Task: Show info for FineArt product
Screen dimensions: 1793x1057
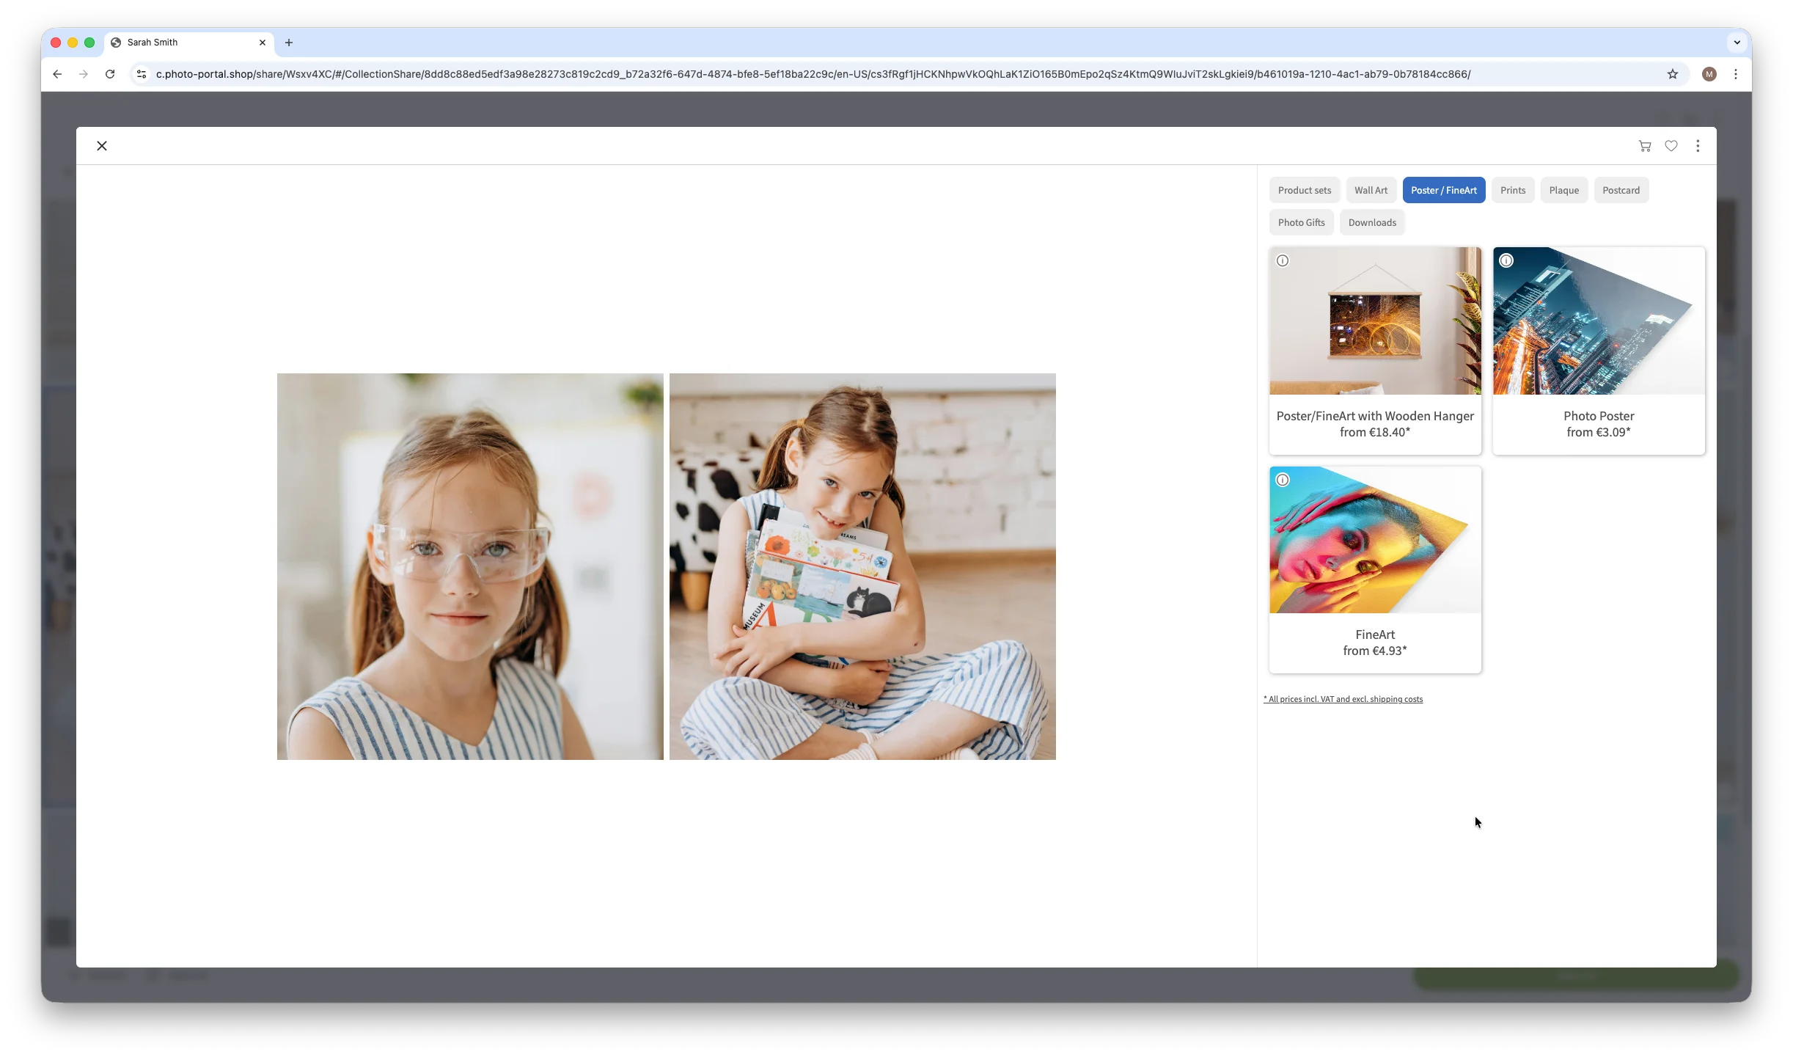Action: click(1282, 480)
